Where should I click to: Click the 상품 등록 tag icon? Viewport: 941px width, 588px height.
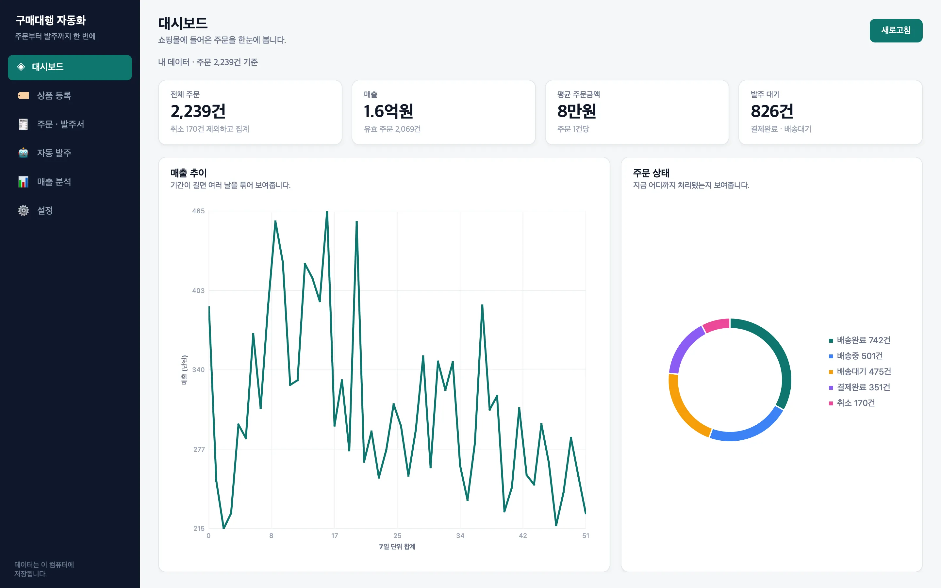click(23, 96)
